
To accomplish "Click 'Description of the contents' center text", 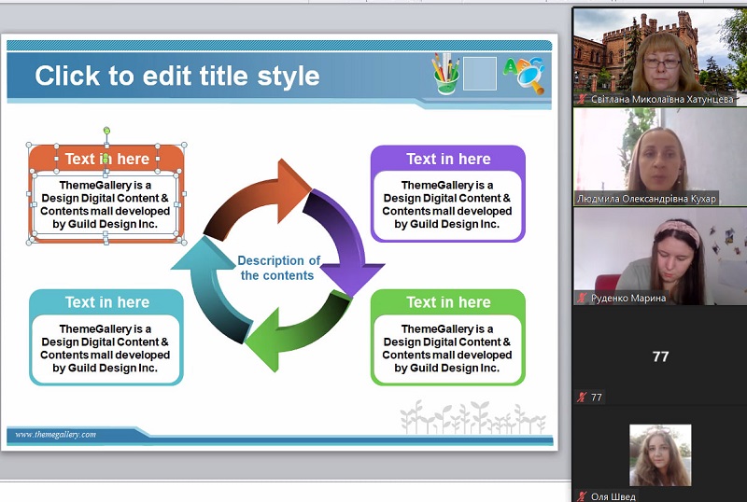I will coord(278,268).
